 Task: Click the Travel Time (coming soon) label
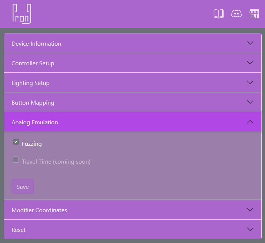[56, 162]
